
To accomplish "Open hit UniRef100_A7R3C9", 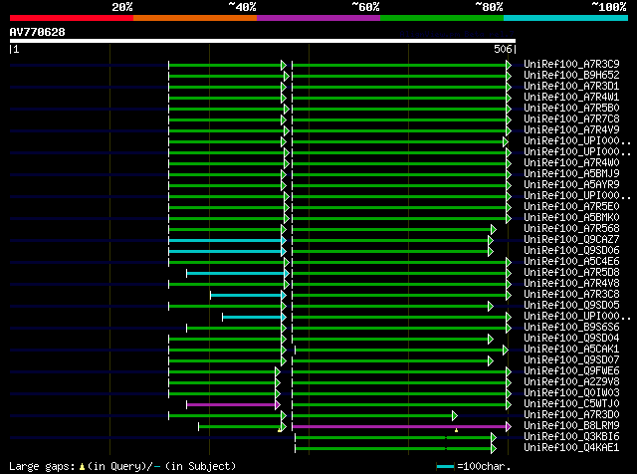I will [x=571, y=64].
